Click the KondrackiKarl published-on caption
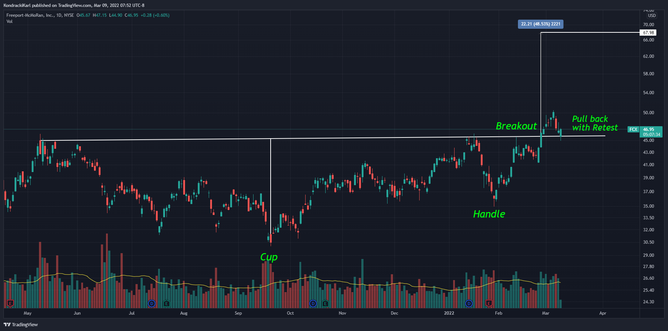668x331 pixels. click(74, 5)
